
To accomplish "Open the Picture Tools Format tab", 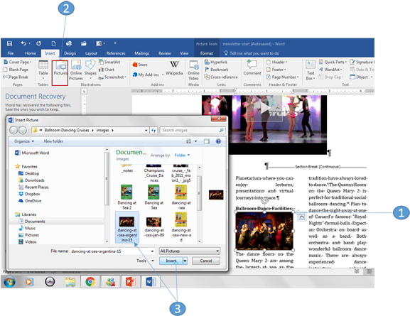I will (x=206, y=53).
